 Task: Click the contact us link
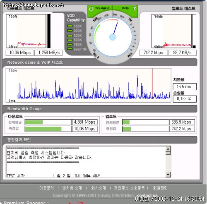(x=147, y=195)
